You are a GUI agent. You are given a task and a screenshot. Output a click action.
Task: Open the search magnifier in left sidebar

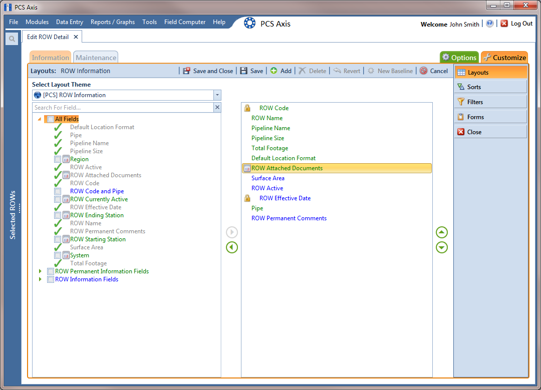12,39
